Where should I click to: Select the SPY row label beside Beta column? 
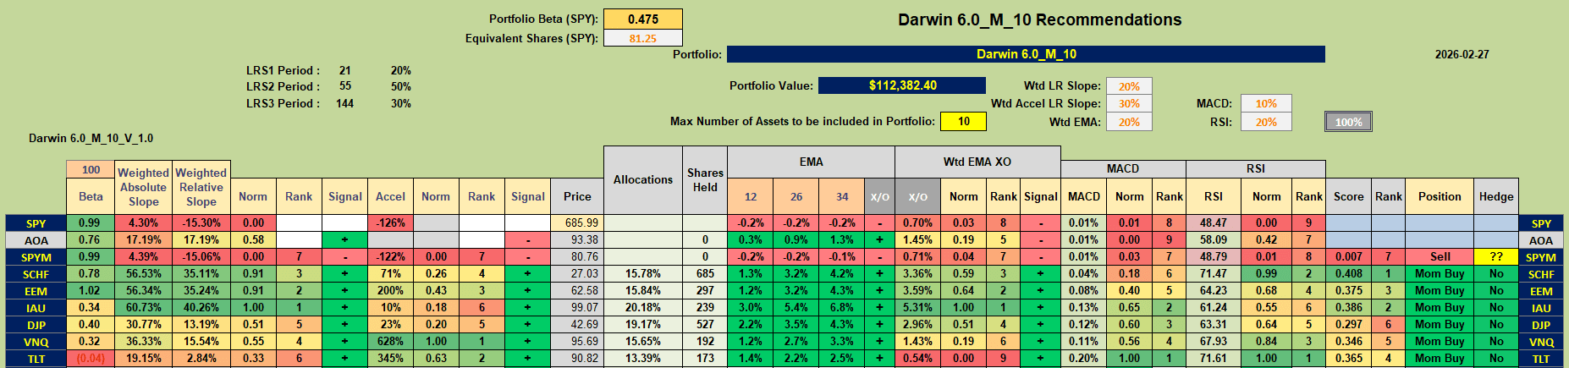pyautogui.click(x=36, y=223)
